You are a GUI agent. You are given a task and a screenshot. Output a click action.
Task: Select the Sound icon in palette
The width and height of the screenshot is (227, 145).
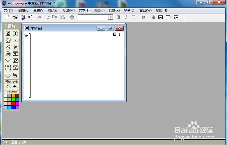coord(15,60)
